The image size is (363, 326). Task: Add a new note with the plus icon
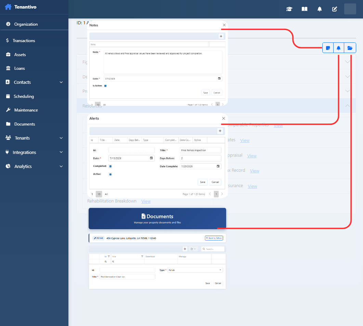tap(221, 36)
